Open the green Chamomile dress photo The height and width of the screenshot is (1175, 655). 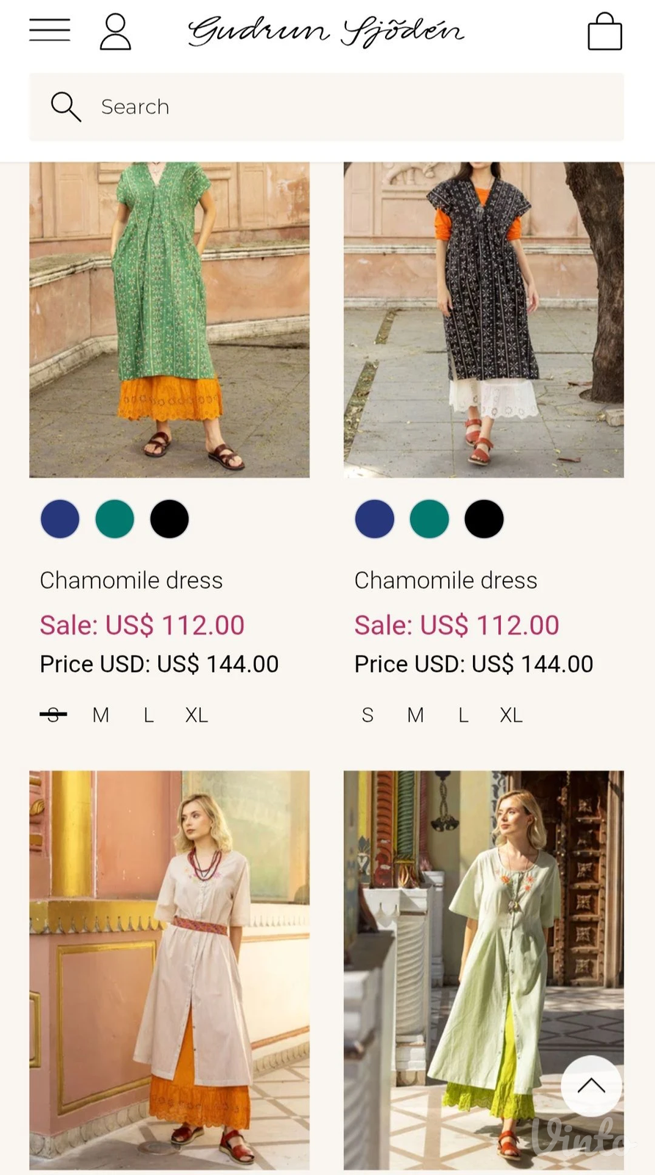tap(169, 320)
